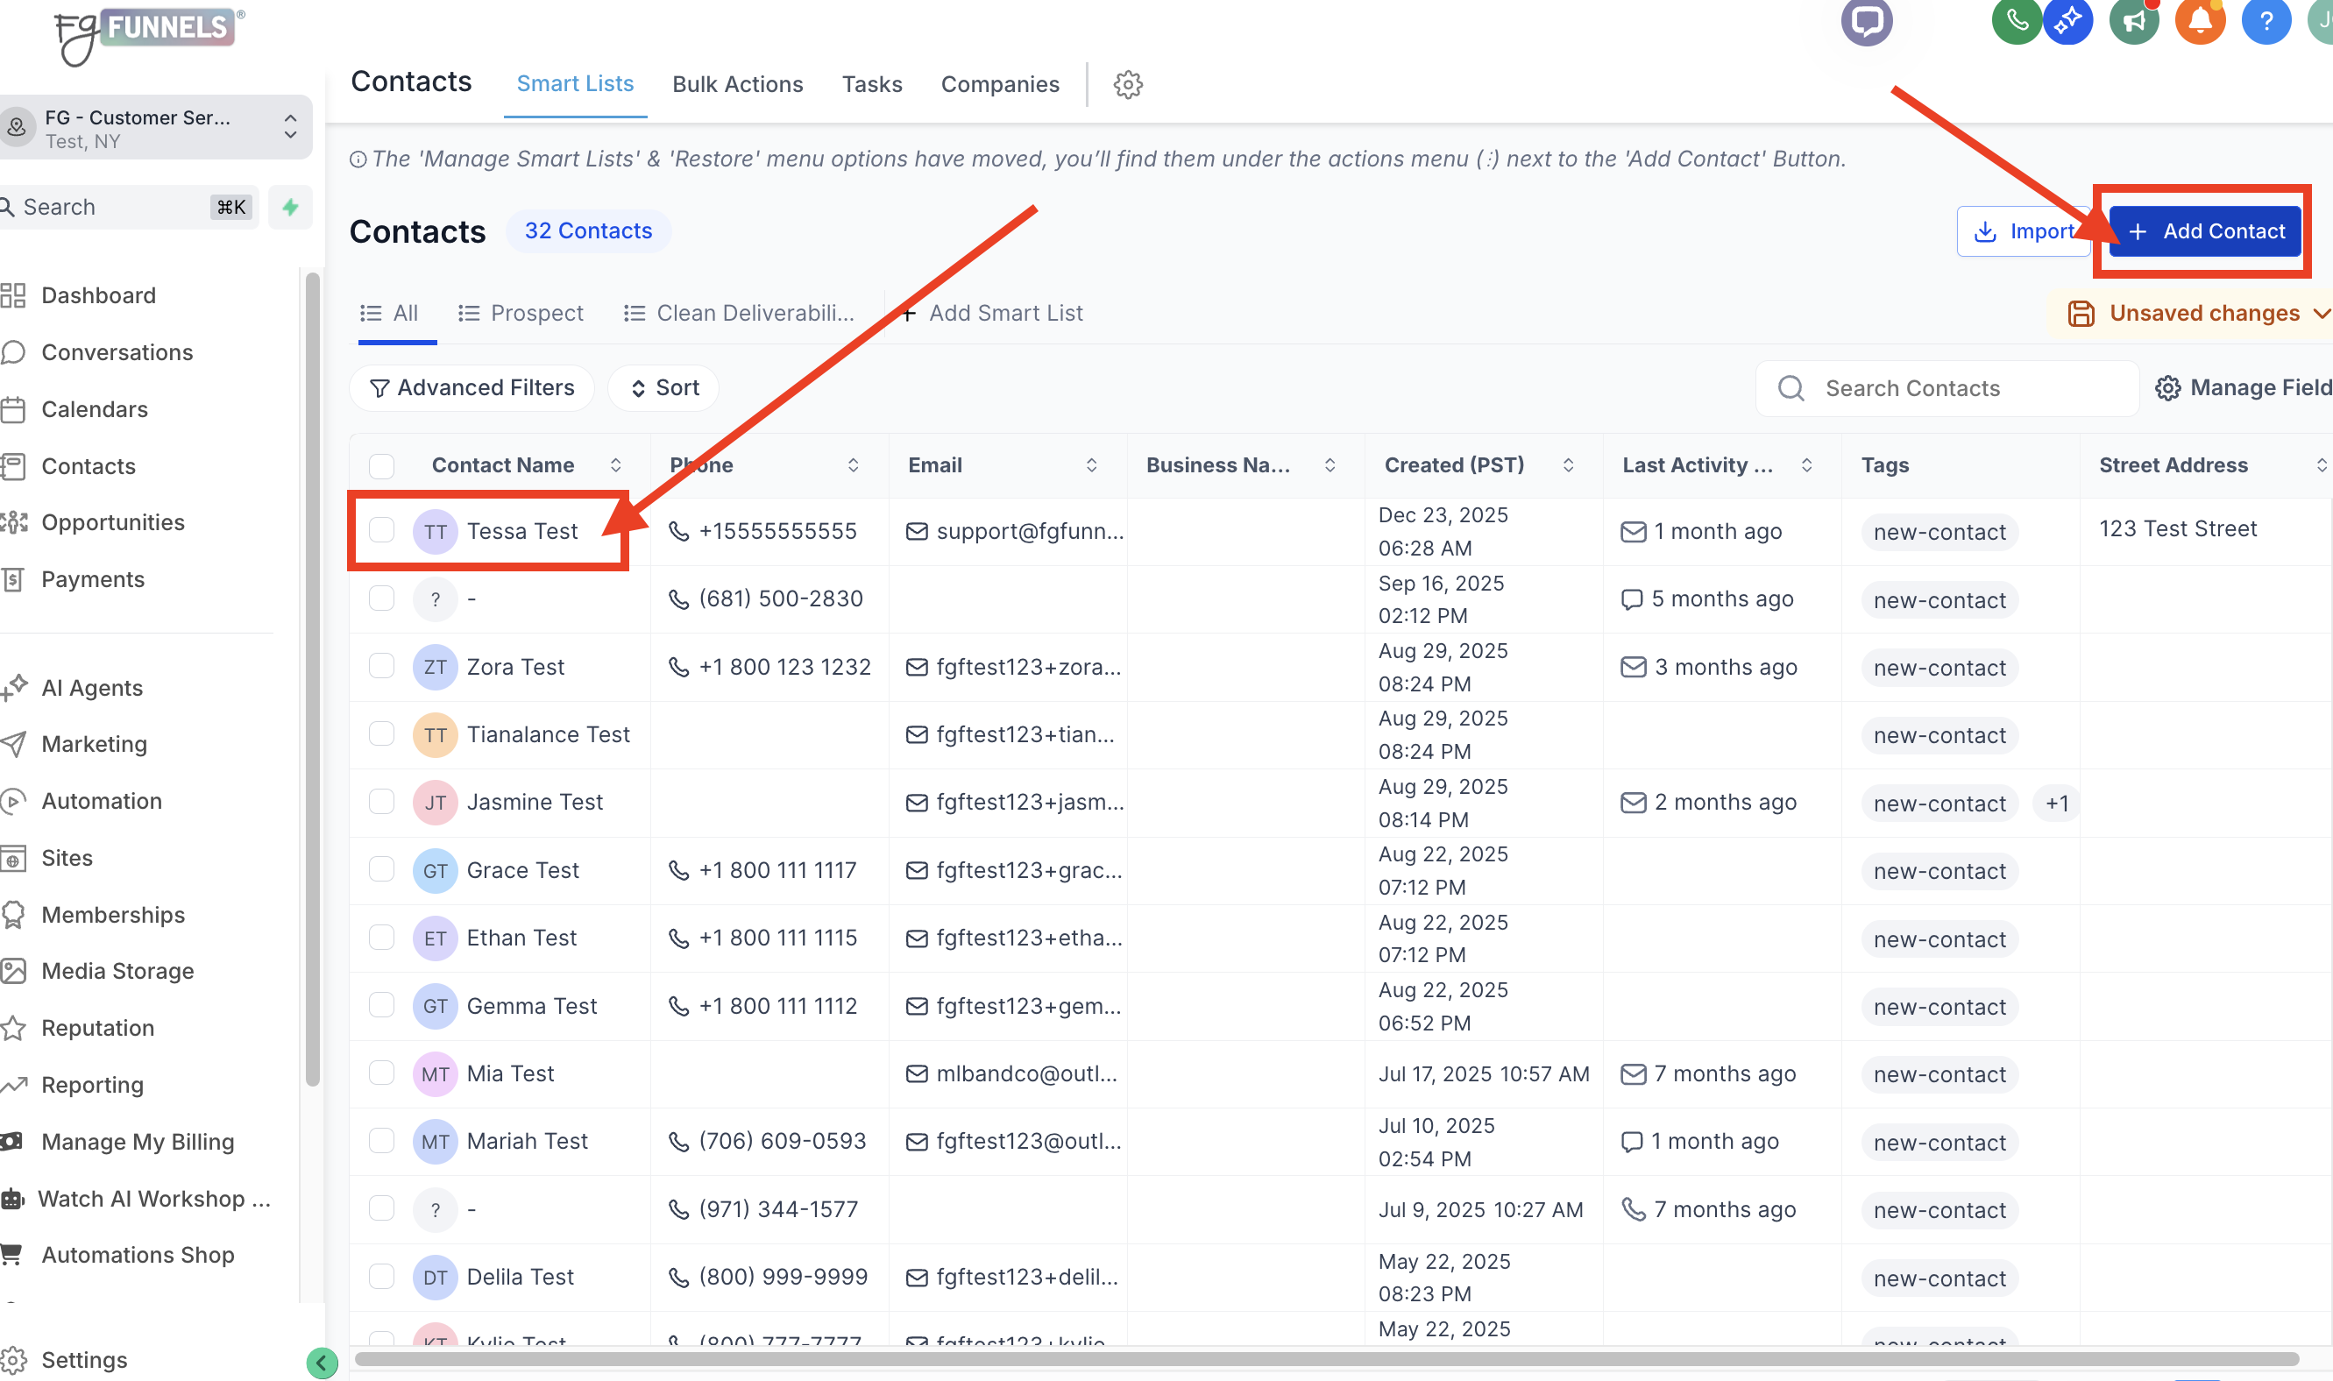The width and height of the screenshot is (2333, 1381).
Task: Open the orange notifications bell
Action: [x=2200, y=20]
